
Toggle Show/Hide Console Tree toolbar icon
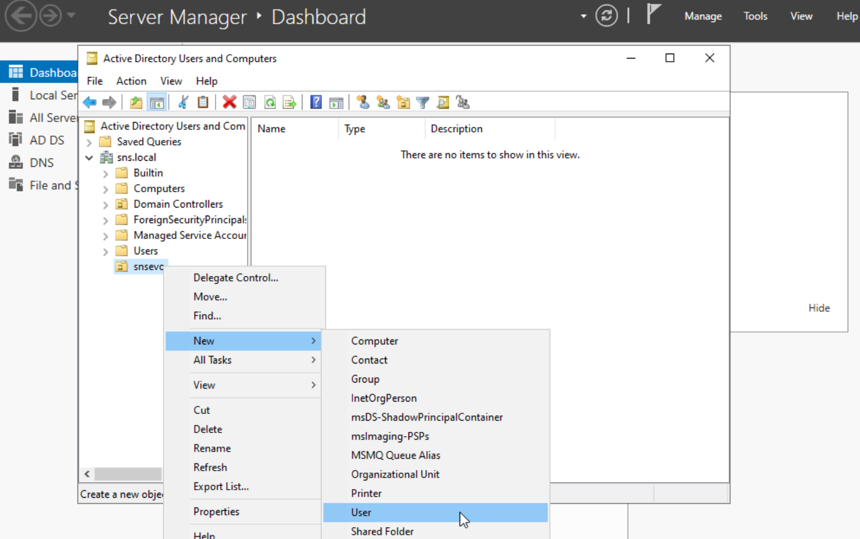(x=157, y=102)
